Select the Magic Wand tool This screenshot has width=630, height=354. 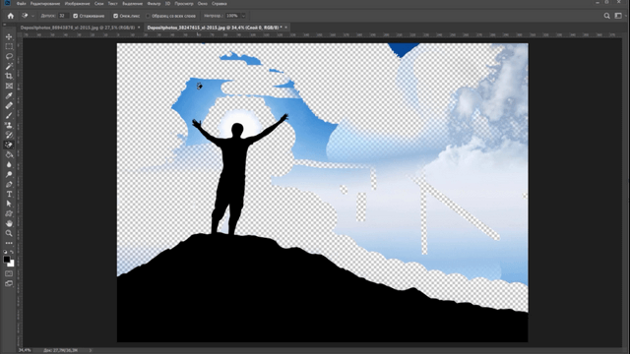(9, 66)
